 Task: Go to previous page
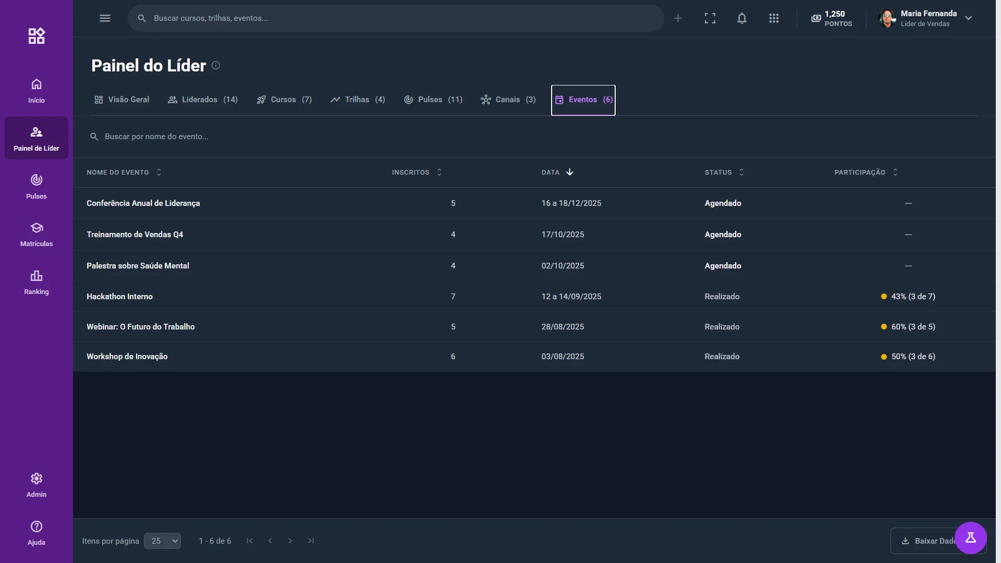pyautogui.click(x=270, y=541)
